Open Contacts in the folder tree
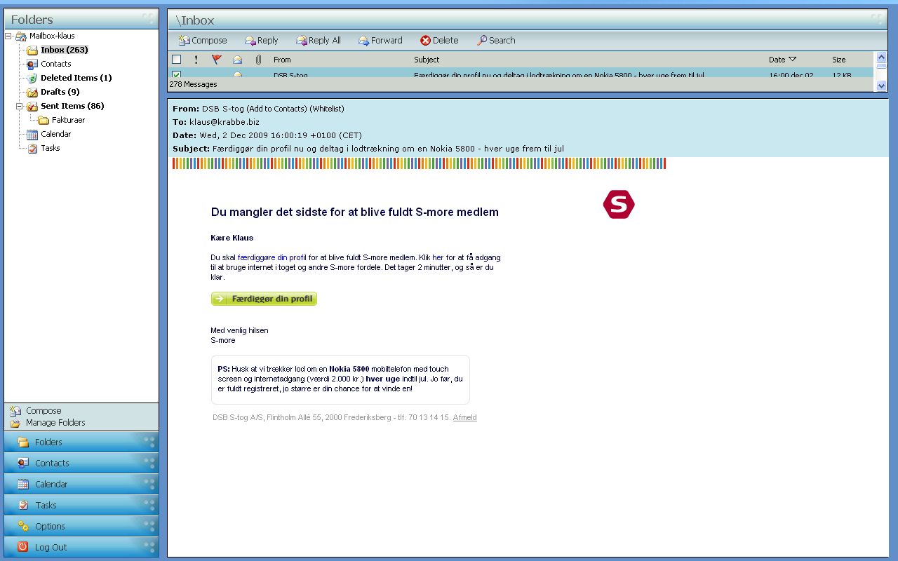 point(55,64)
